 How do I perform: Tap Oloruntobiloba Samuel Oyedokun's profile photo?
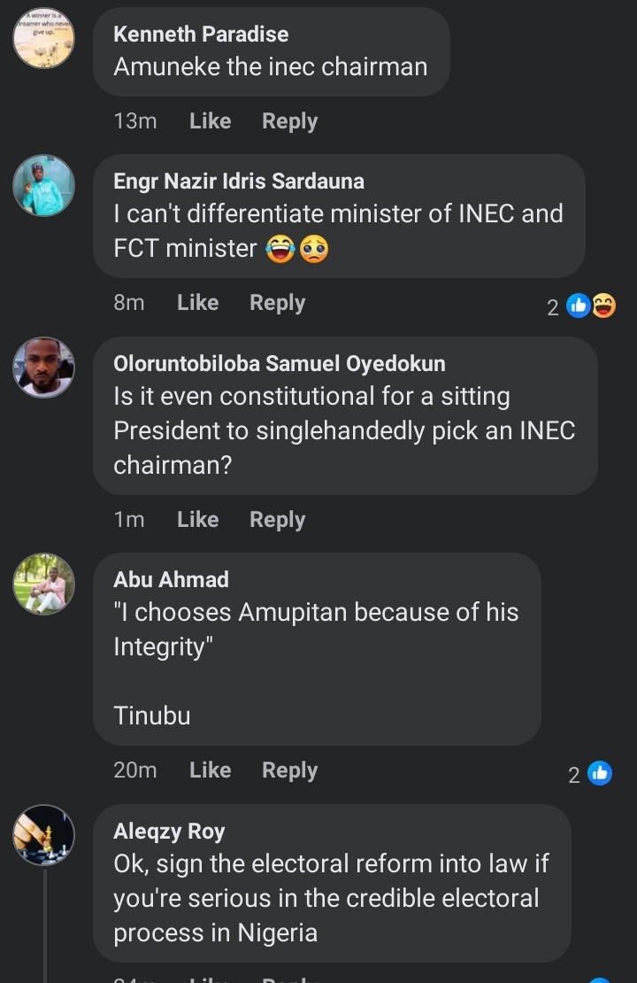pos(44,367)
